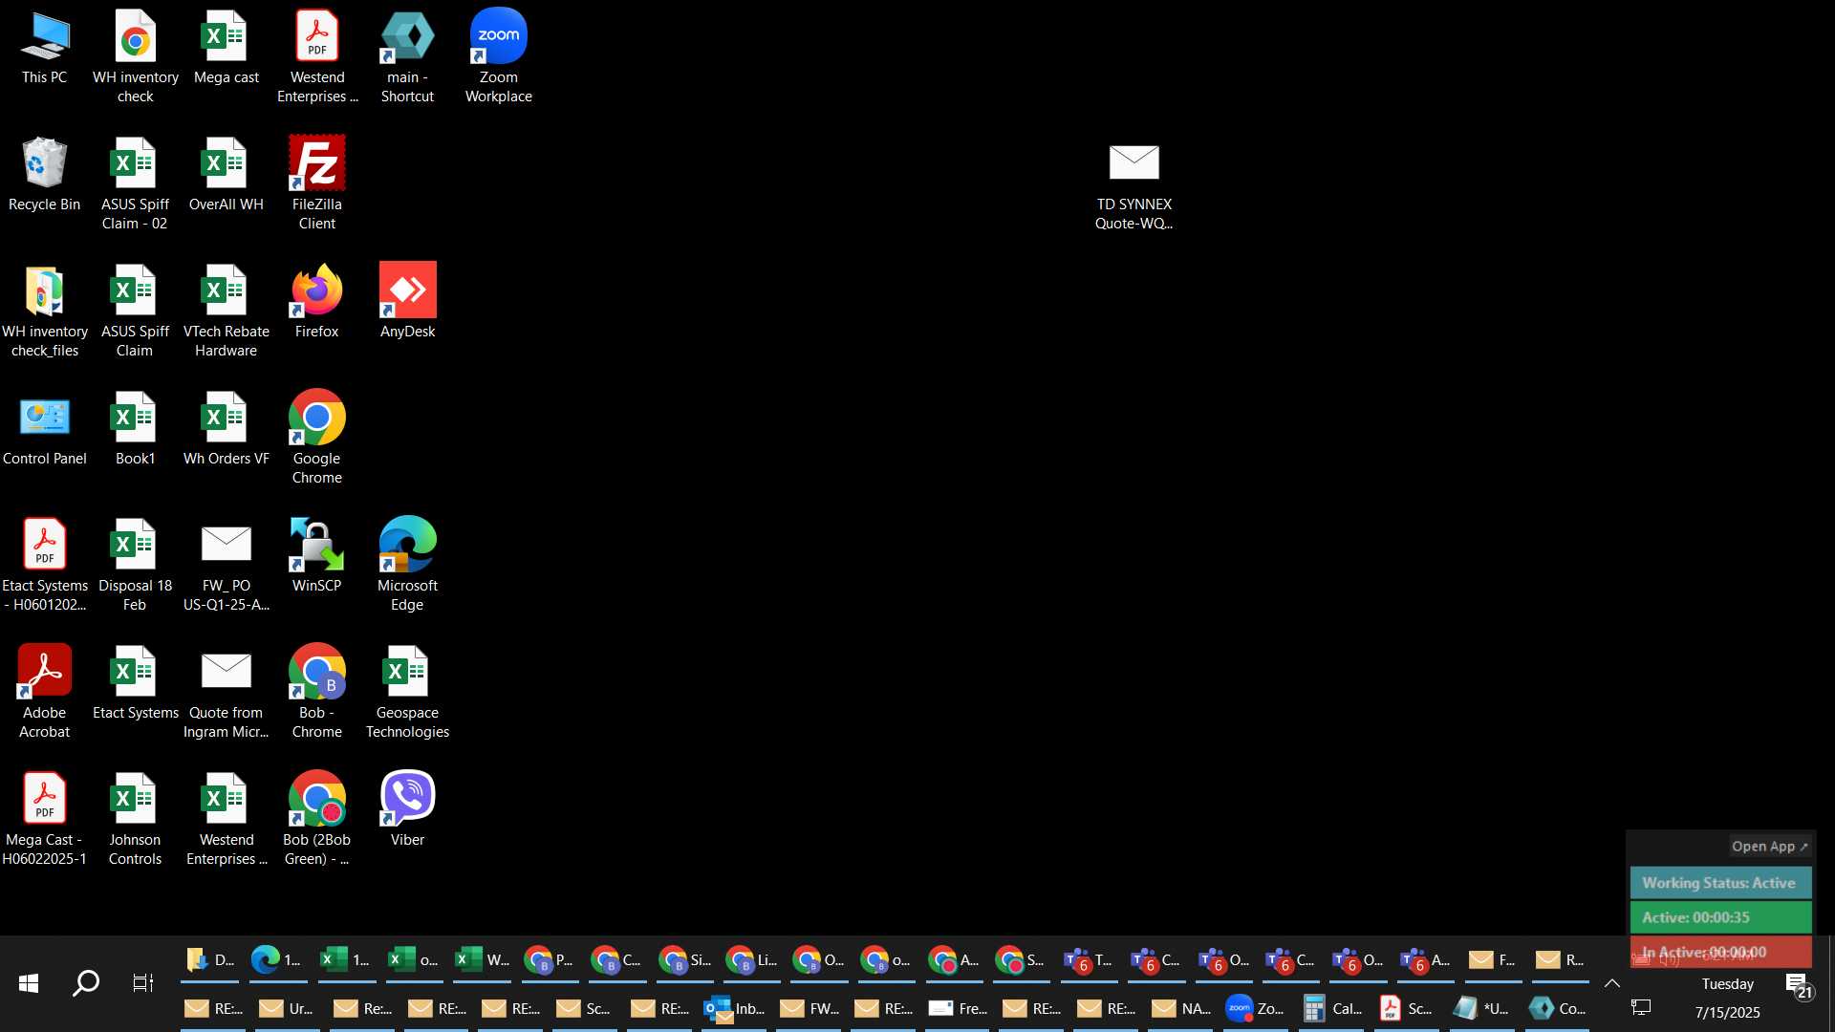
Task: Select the OverAll WH Excel file
Action: coord(227,175)
